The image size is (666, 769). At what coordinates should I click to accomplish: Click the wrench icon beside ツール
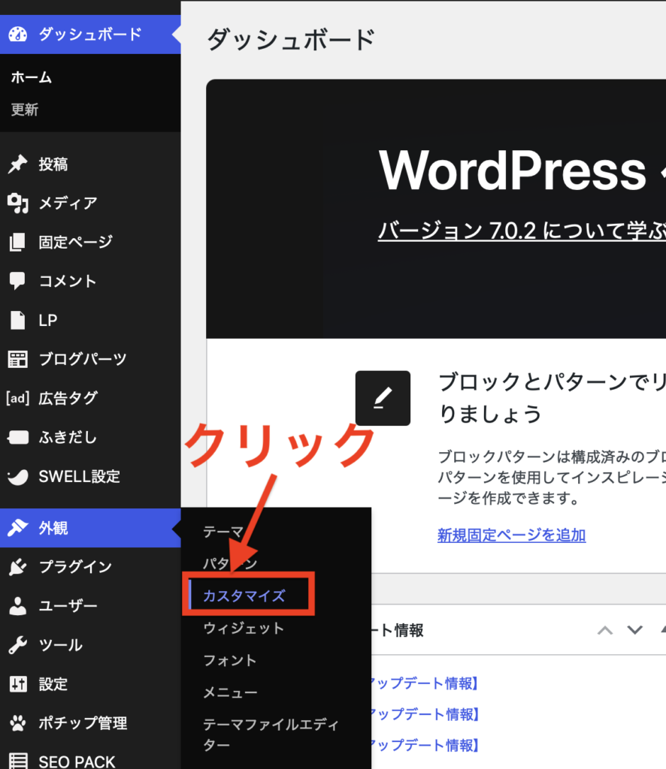tap(18, 645)
